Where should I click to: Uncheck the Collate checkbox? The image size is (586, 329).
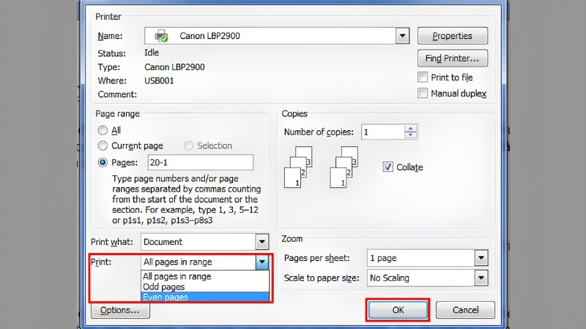(x=388, y=167)
